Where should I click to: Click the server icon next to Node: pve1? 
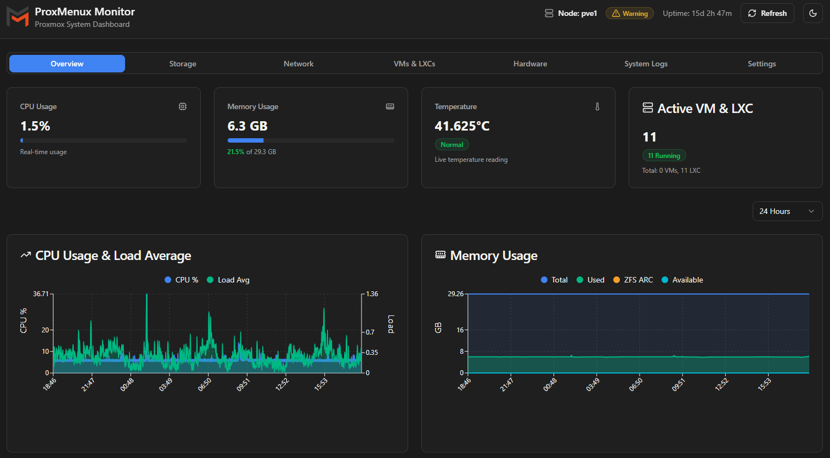tap(549, 13)
